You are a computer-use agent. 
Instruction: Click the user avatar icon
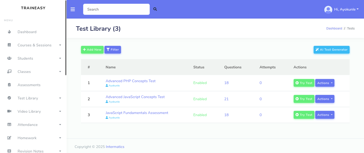point(328,10)
